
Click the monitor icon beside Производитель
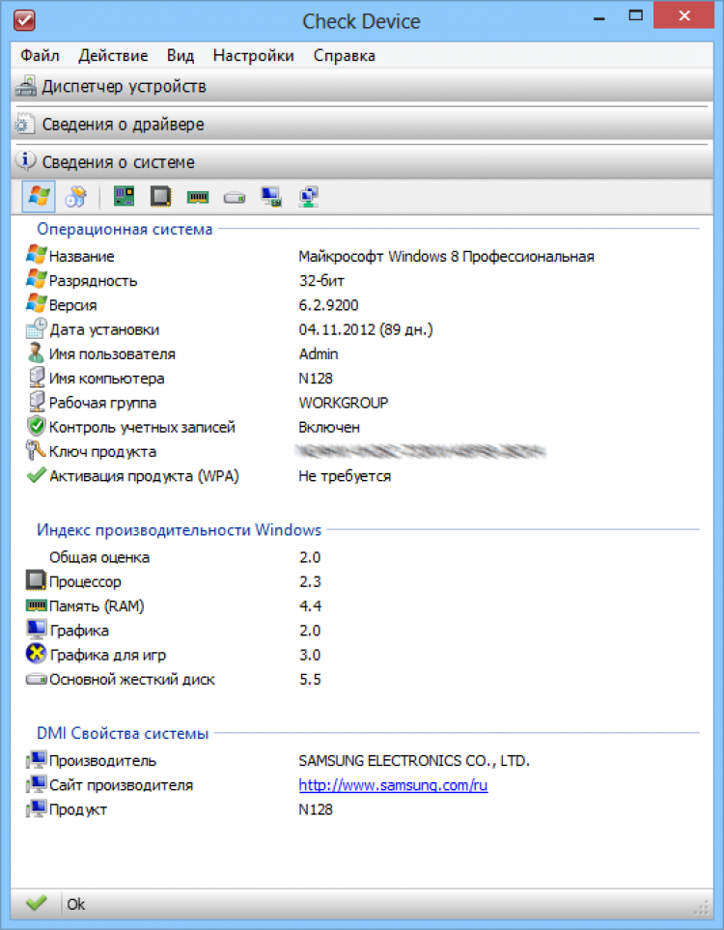click(x=36, y=760)
